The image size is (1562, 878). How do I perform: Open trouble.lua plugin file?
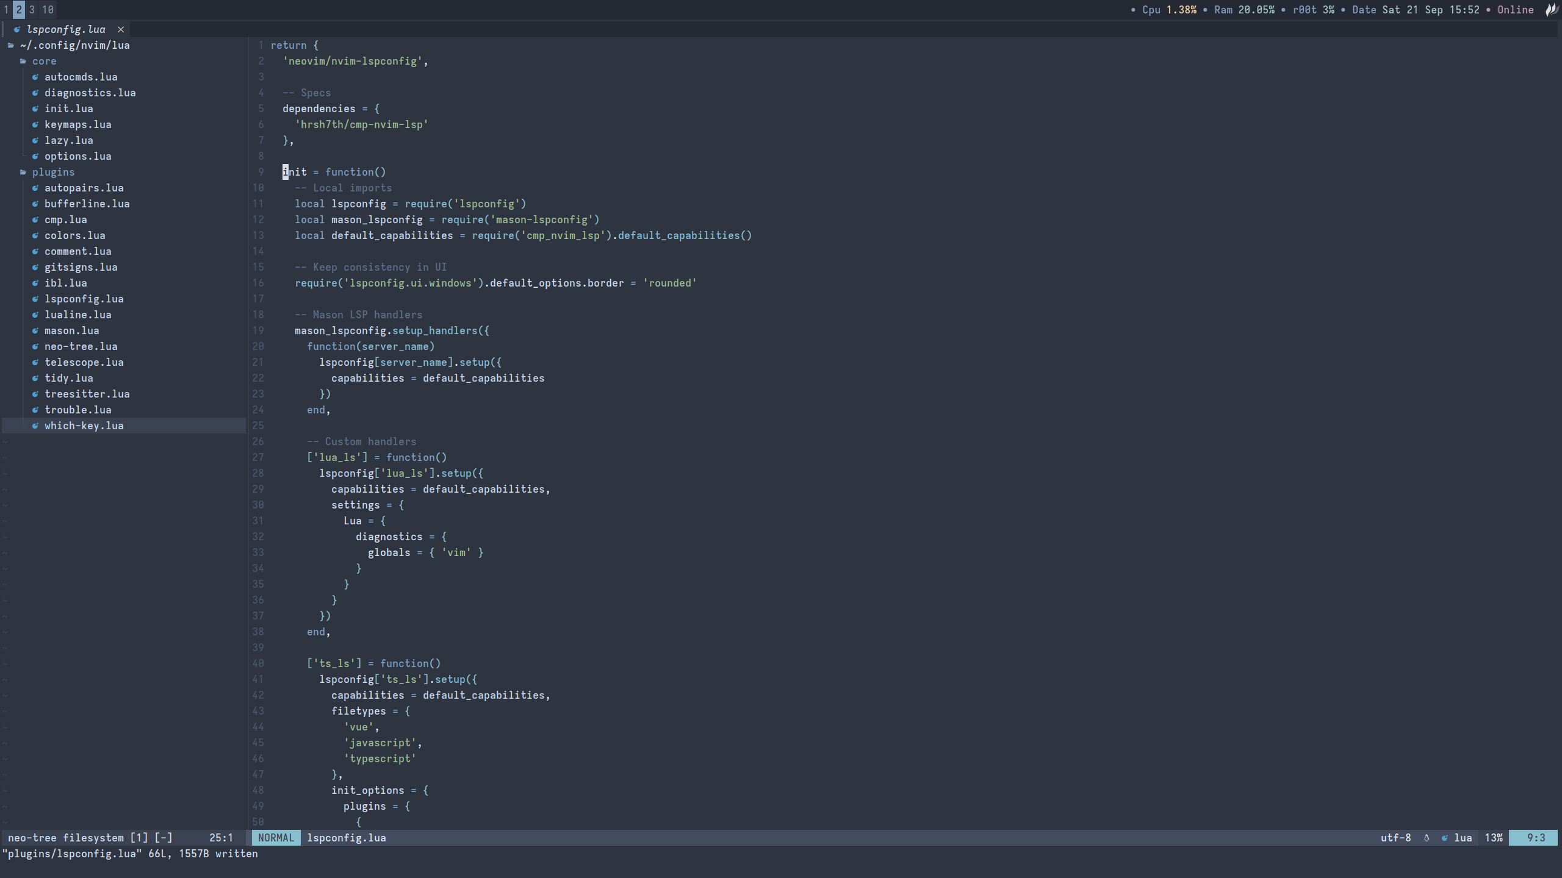[x=77, y=410]
